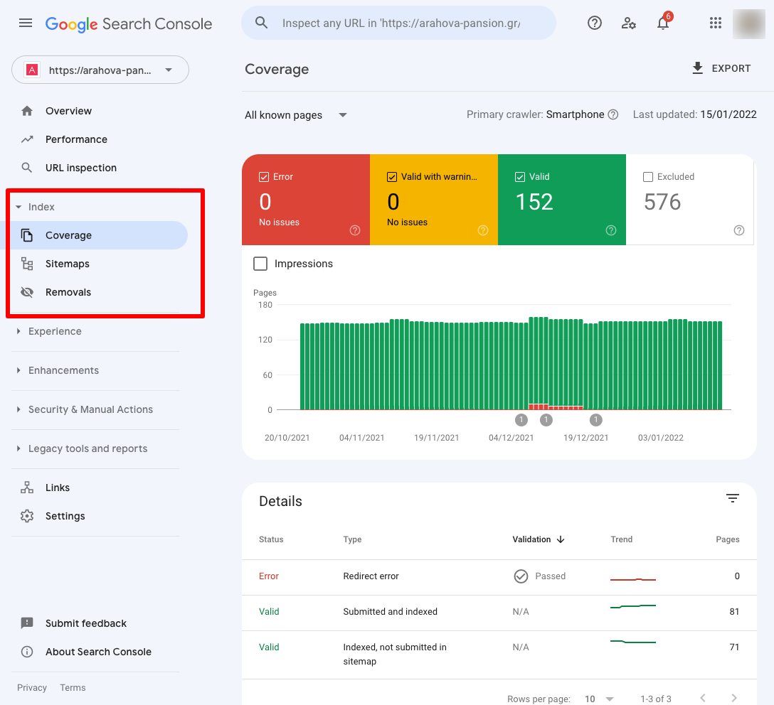The height and width of the screenshot is (705, 774).
Task: Open users and permissions settings icon
Action: click(628, 23)
